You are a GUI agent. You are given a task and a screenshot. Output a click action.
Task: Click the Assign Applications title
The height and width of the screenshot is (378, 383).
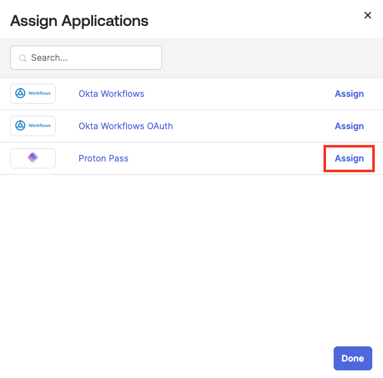point(79,21)
